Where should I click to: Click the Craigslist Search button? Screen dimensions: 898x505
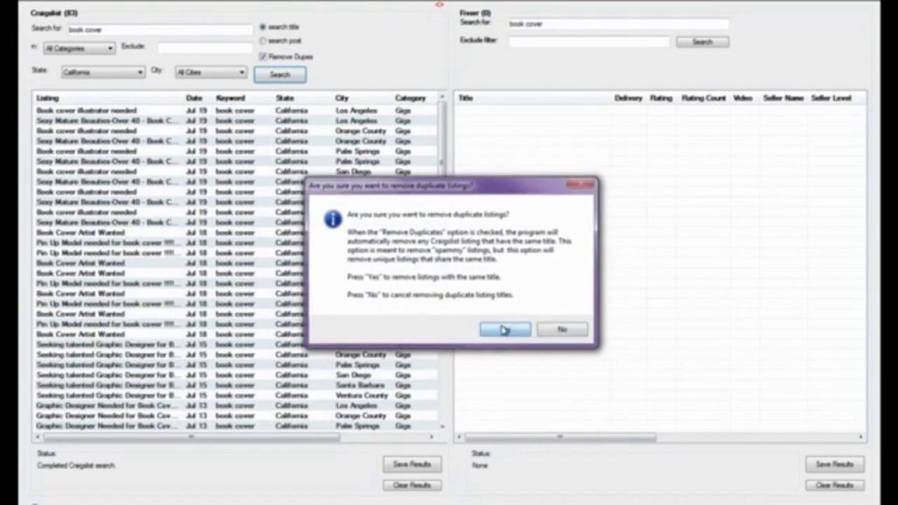[x=280, y=75]
